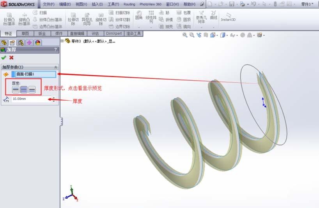This screenshot has width=319, height=208.
Task: Confirm the Thicken feature with green checkmark
Action: [4, 58]
